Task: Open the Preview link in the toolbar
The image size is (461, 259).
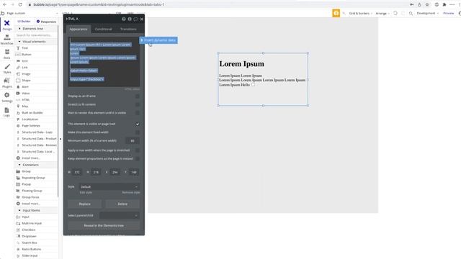Action: tap(449, 13)
